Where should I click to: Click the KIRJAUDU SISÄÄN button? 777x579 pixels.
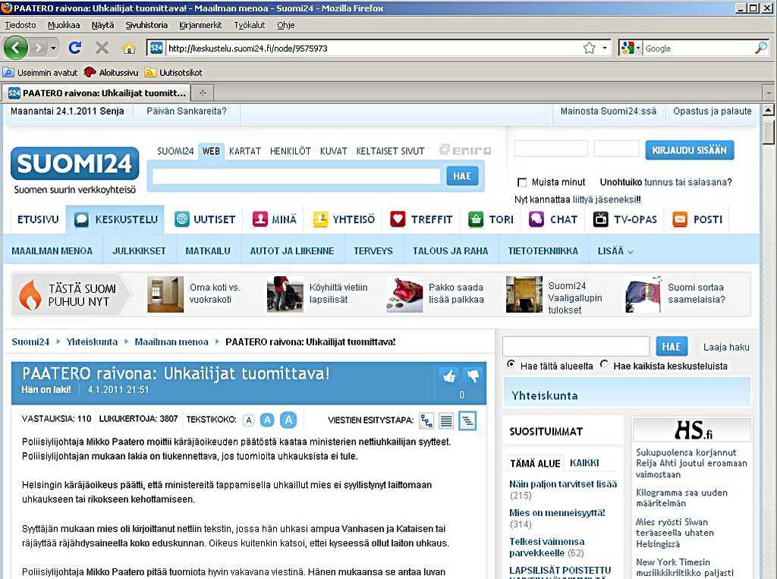(x=689, y=150)
